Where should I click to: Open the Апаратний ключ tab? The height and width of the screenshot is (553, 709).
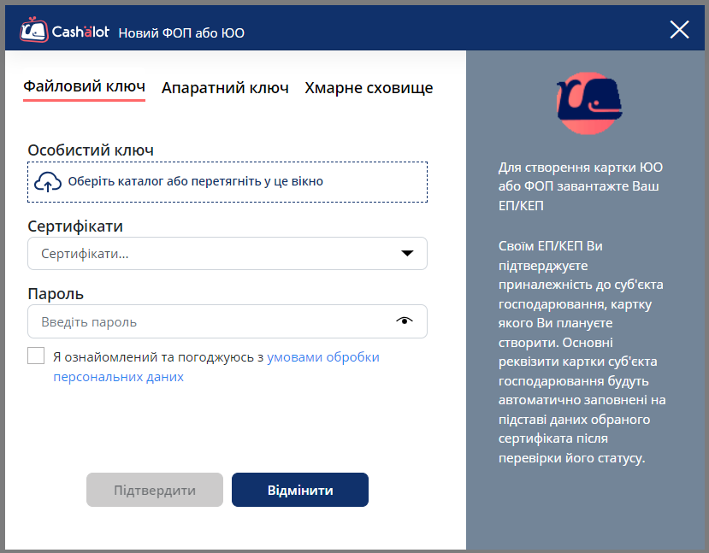pos(225,88)
